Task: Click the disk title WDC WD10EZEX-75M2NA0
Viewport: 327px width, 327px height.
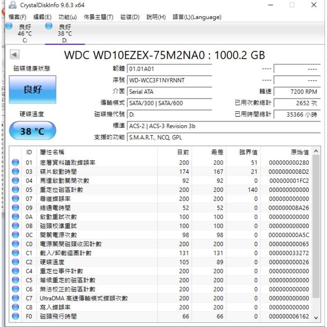Action: click(135, 55)
